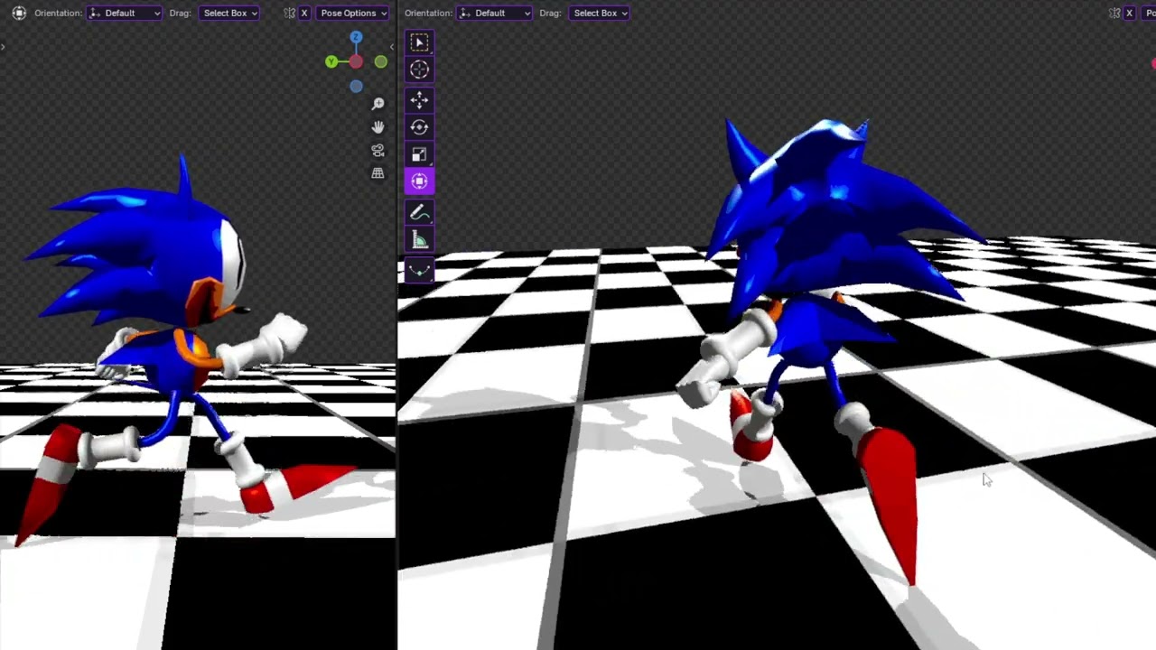Click the Pan hand icon in left viewport
This screenshot has height=650, width=1156.
pyautogui.click(x=378, y=127)
